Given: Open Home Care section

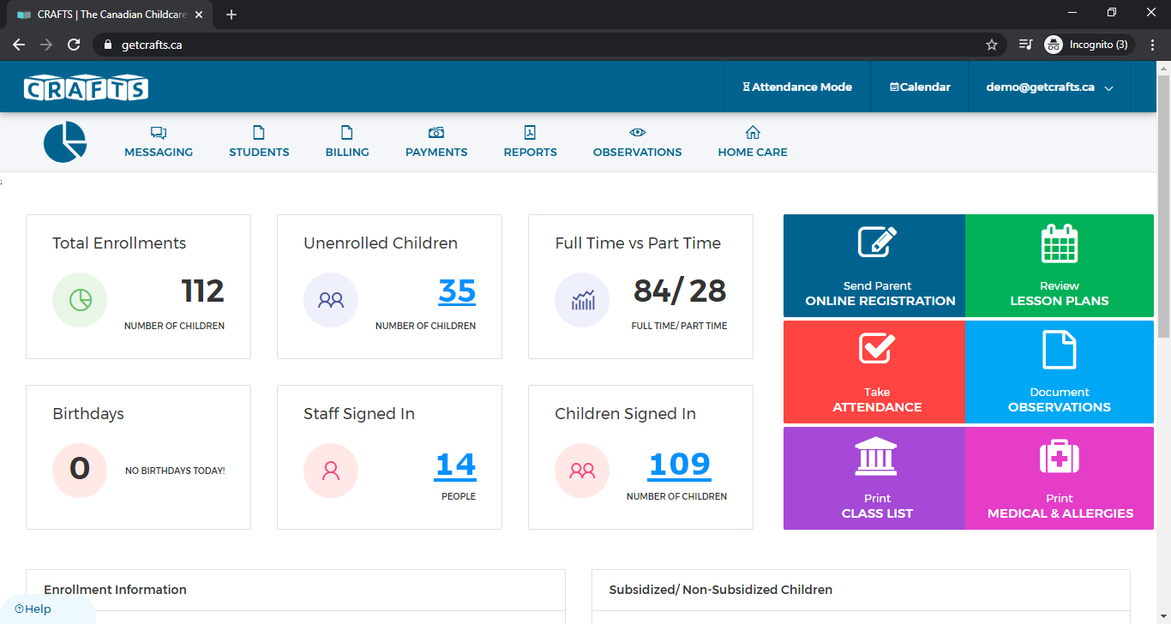Looking at the screenshot, I should coord(752,141).
